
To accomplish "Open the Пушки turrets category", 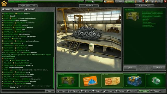I will click(x=63, y=91).
